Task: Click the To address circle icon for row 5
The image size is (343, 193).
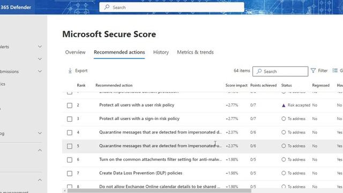Action: [x=284, y=146]
